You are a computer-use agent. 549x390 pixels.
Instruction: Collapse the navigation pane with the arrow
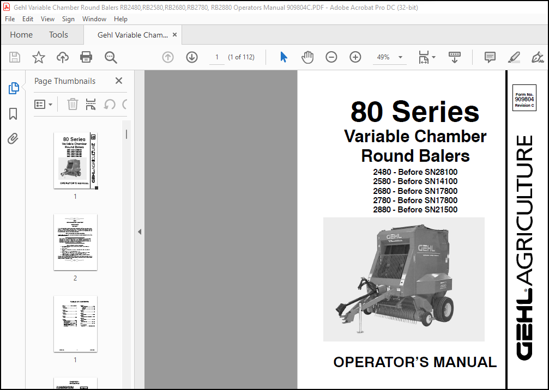coord(140,231)
